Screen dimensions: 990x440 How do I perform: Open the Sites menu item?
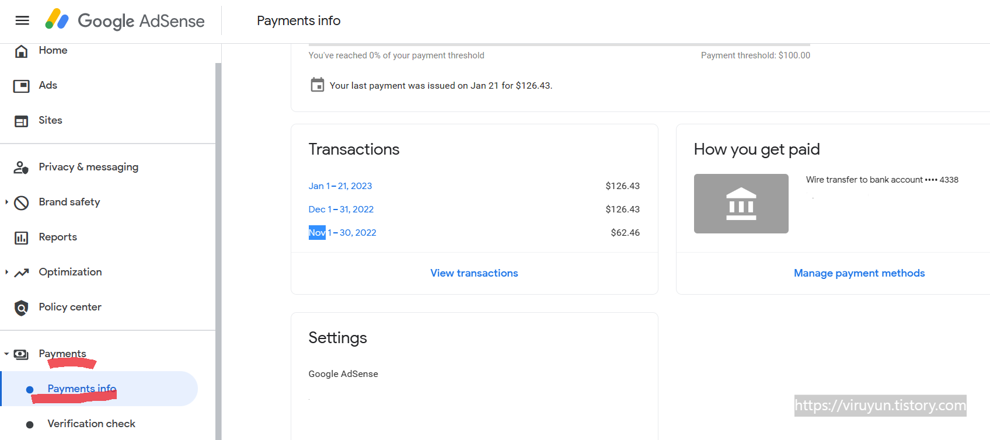(x=50, y=120)
